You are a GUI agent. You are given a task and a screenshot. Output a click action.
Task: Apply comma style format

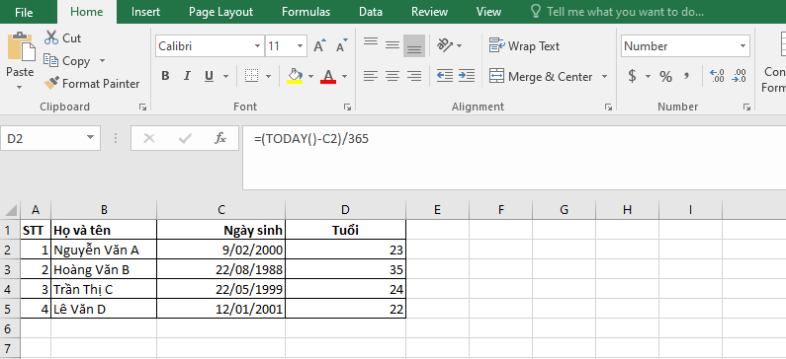pyautogui.click(x=686, y=77)
